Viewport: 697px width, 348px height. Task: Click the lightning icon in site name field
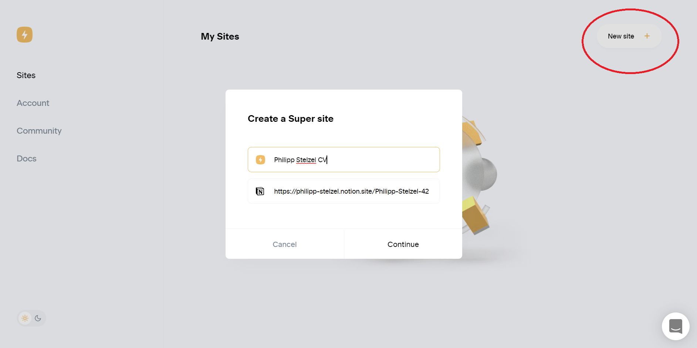point(260,160)
